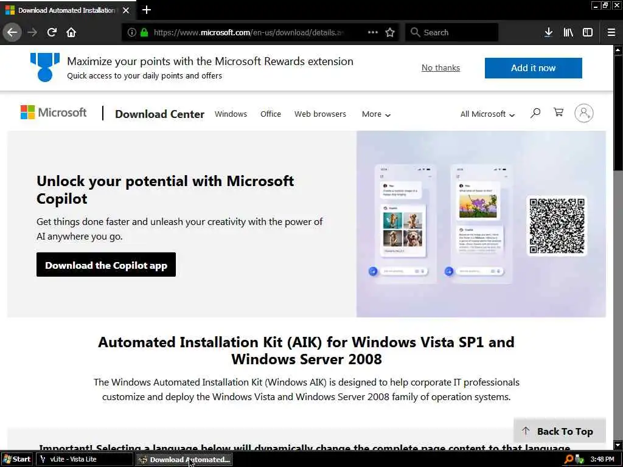The height and width of the screenshot is (467, 623).
Task: Expand the All Microsoft dropdown
Action: pyautogui.click(x=487, y=114)
